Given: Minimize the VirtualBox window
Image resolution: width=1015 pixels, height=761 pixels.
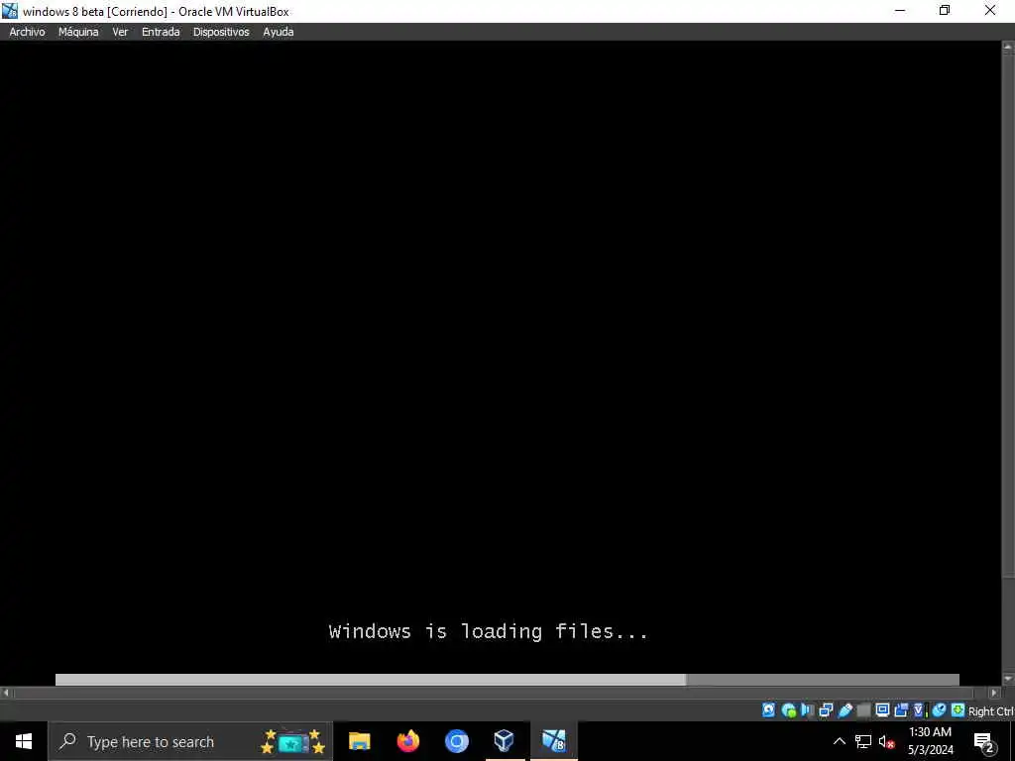Looking at the screenshot, I should [900, 10].
